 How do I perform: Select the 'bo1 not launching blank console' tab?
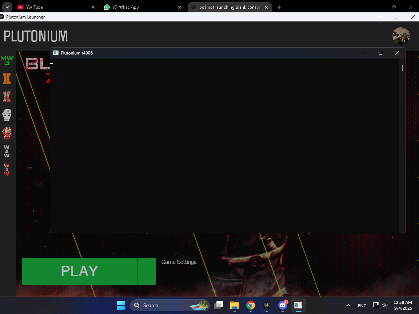229,7
